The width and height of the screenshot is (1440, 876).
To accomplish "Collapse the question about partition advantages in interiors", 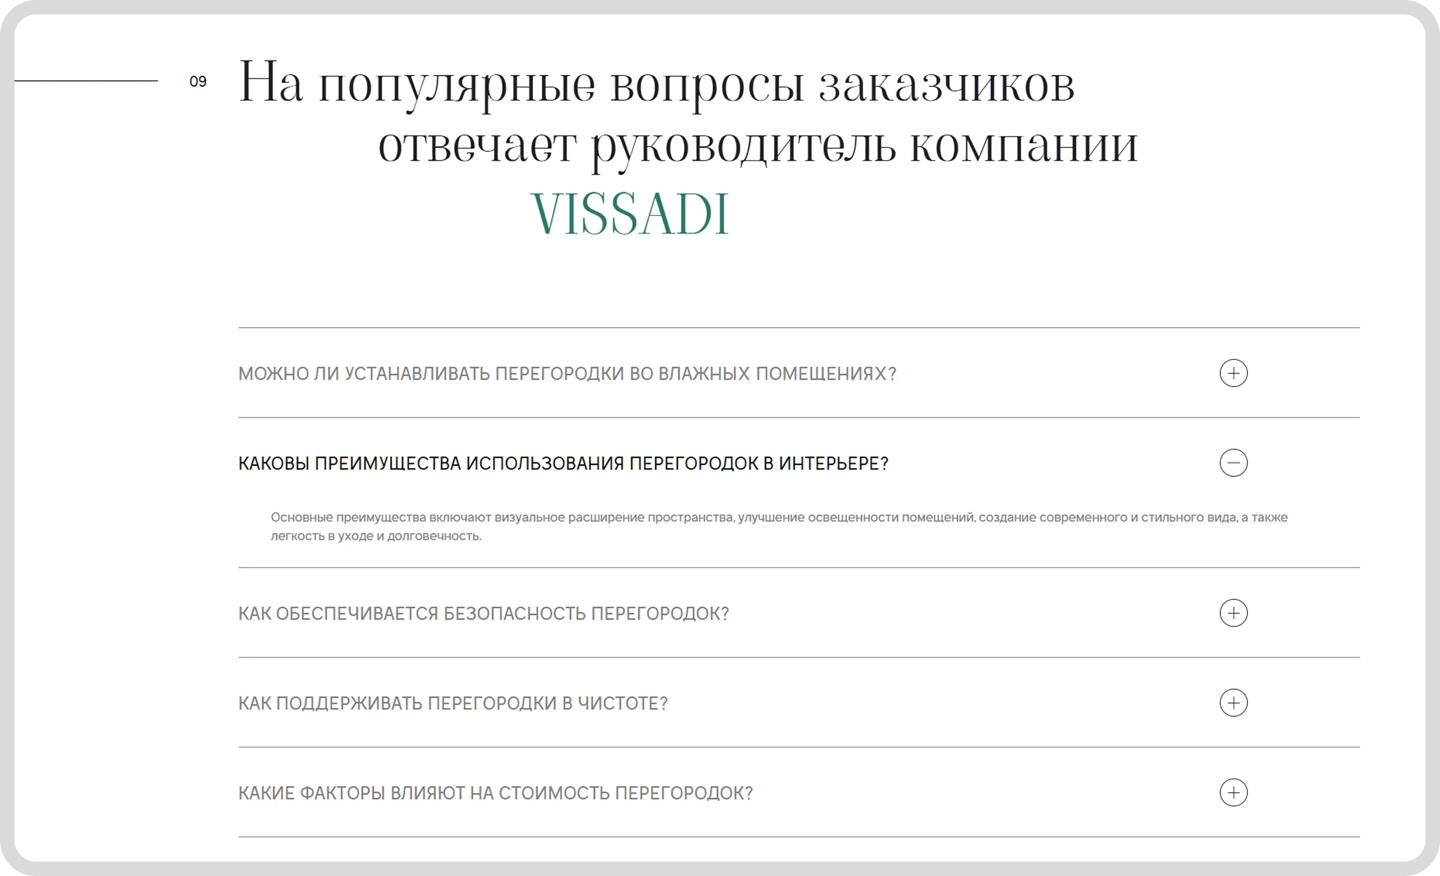I will tap(564, 463).
